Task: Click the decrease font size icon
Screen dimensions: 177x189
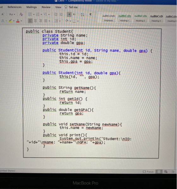Action: (x=3, y=14)
